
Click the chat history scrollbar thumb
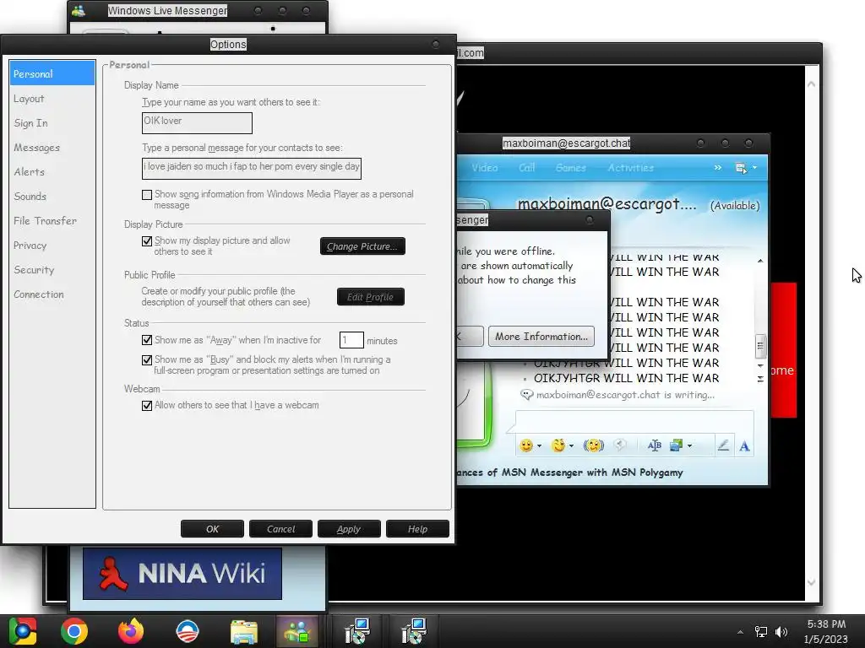760,346
